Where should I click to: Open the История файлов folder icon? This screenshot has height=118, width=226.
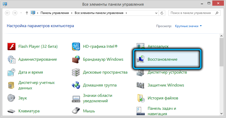coord(141,98)
